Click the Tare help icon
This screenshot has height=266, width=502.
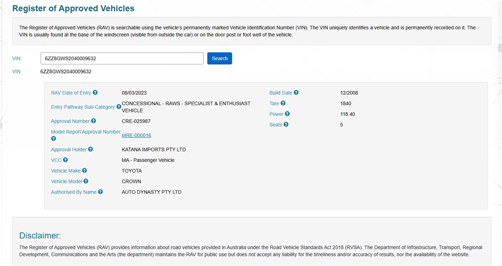[x=283, y=104]
